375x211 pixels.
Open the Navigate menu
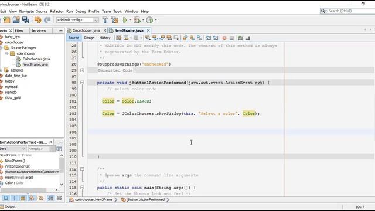point(26,11)
